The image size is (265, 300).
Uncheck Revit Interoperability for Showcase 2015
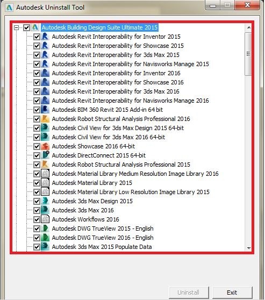click(x=37, y=46)
